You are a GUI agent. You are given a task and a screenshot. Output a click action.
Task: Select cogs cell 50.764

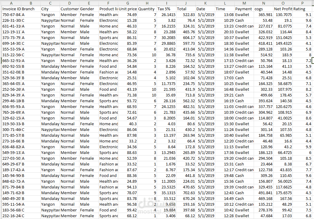[x=264, y=61]
